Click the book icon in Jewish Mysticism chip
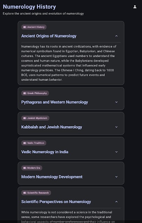142x223 pixels. click(25, 118)
